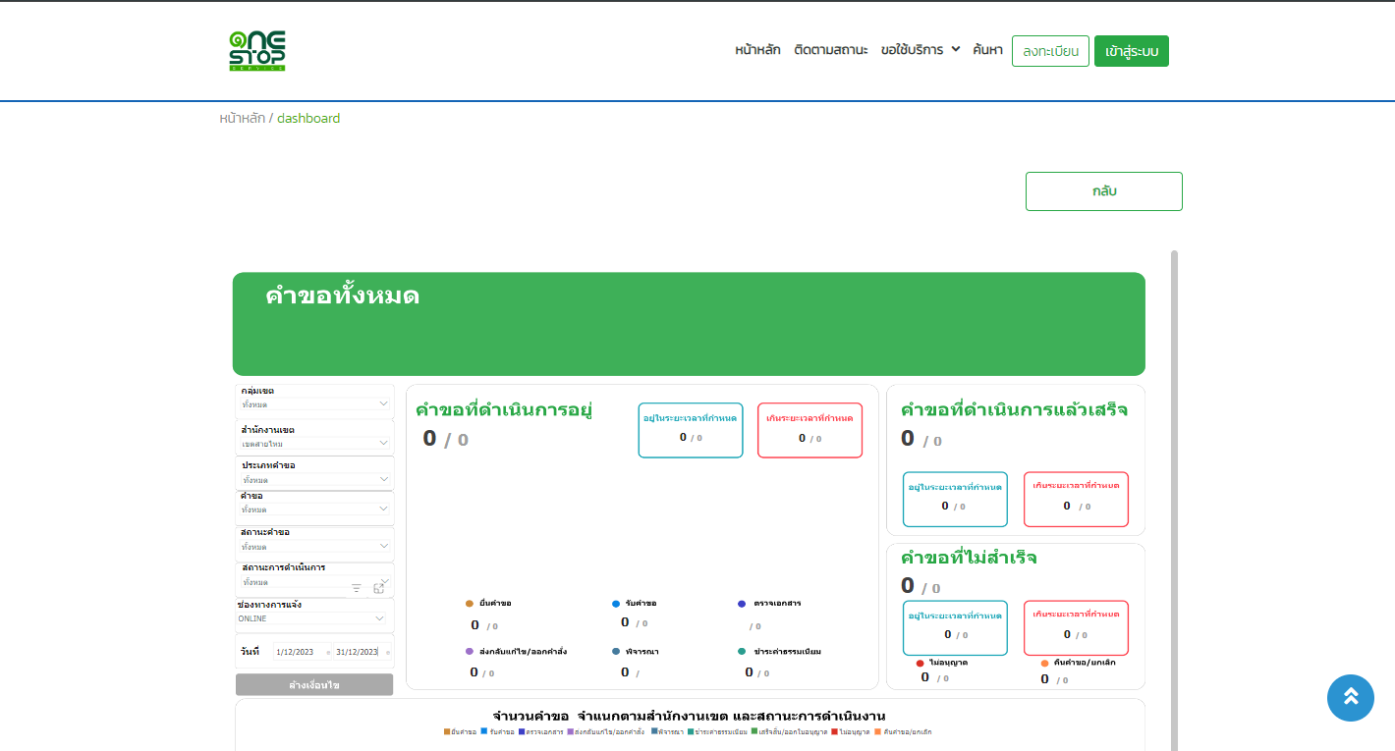
Task: Click the red dot beside ไม่อนุญาต
Action: click(x=920, y=663)
